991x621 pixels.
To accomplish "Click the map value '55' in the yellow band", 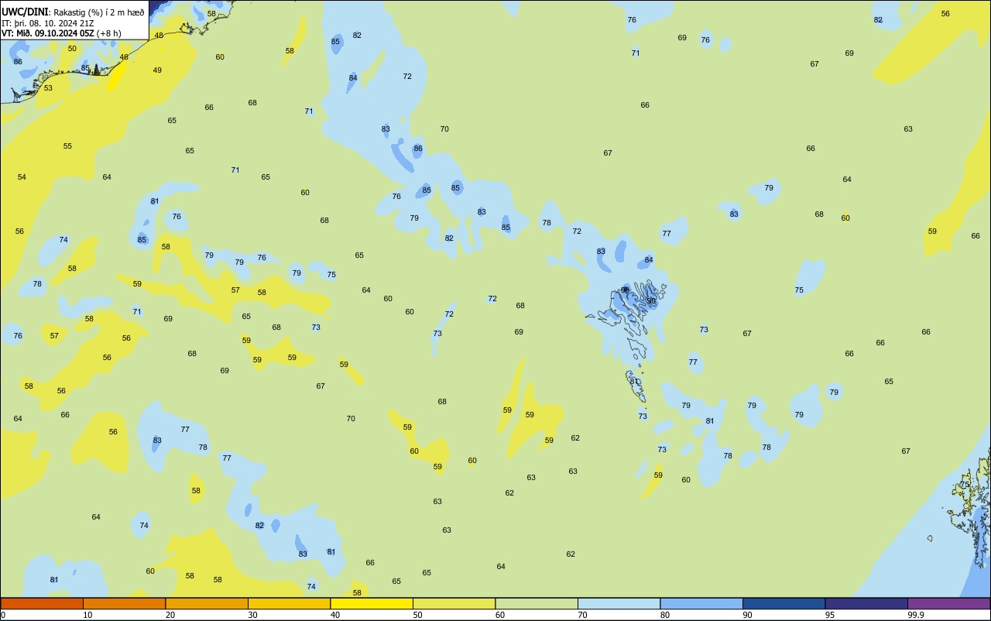I will (67, 146).
